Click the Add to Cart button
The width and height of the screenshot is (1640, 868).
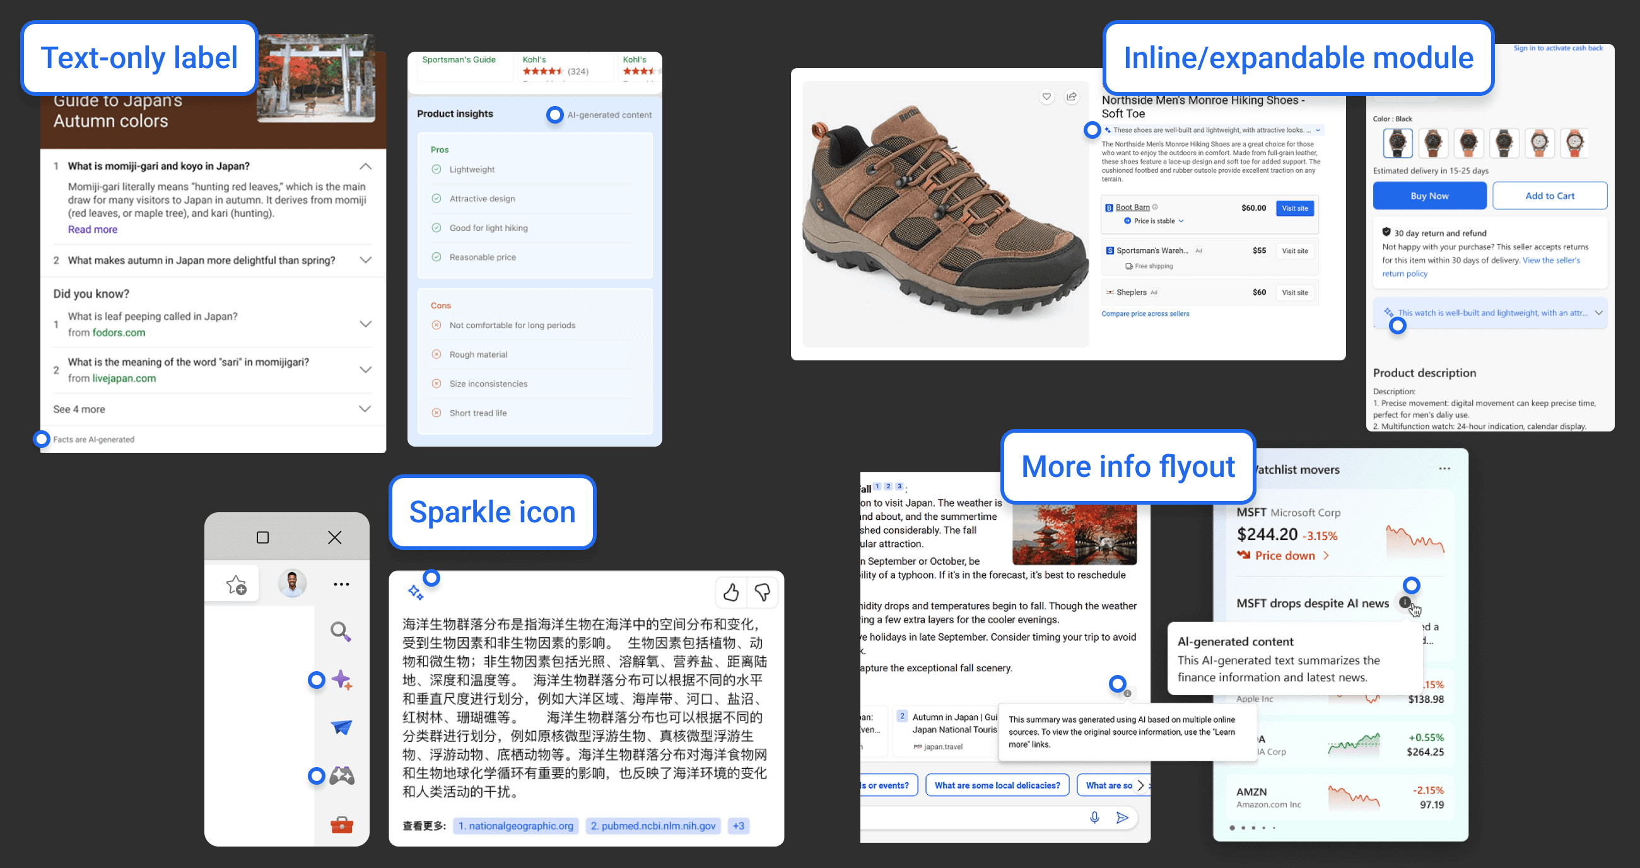[x=1549, y=196]
